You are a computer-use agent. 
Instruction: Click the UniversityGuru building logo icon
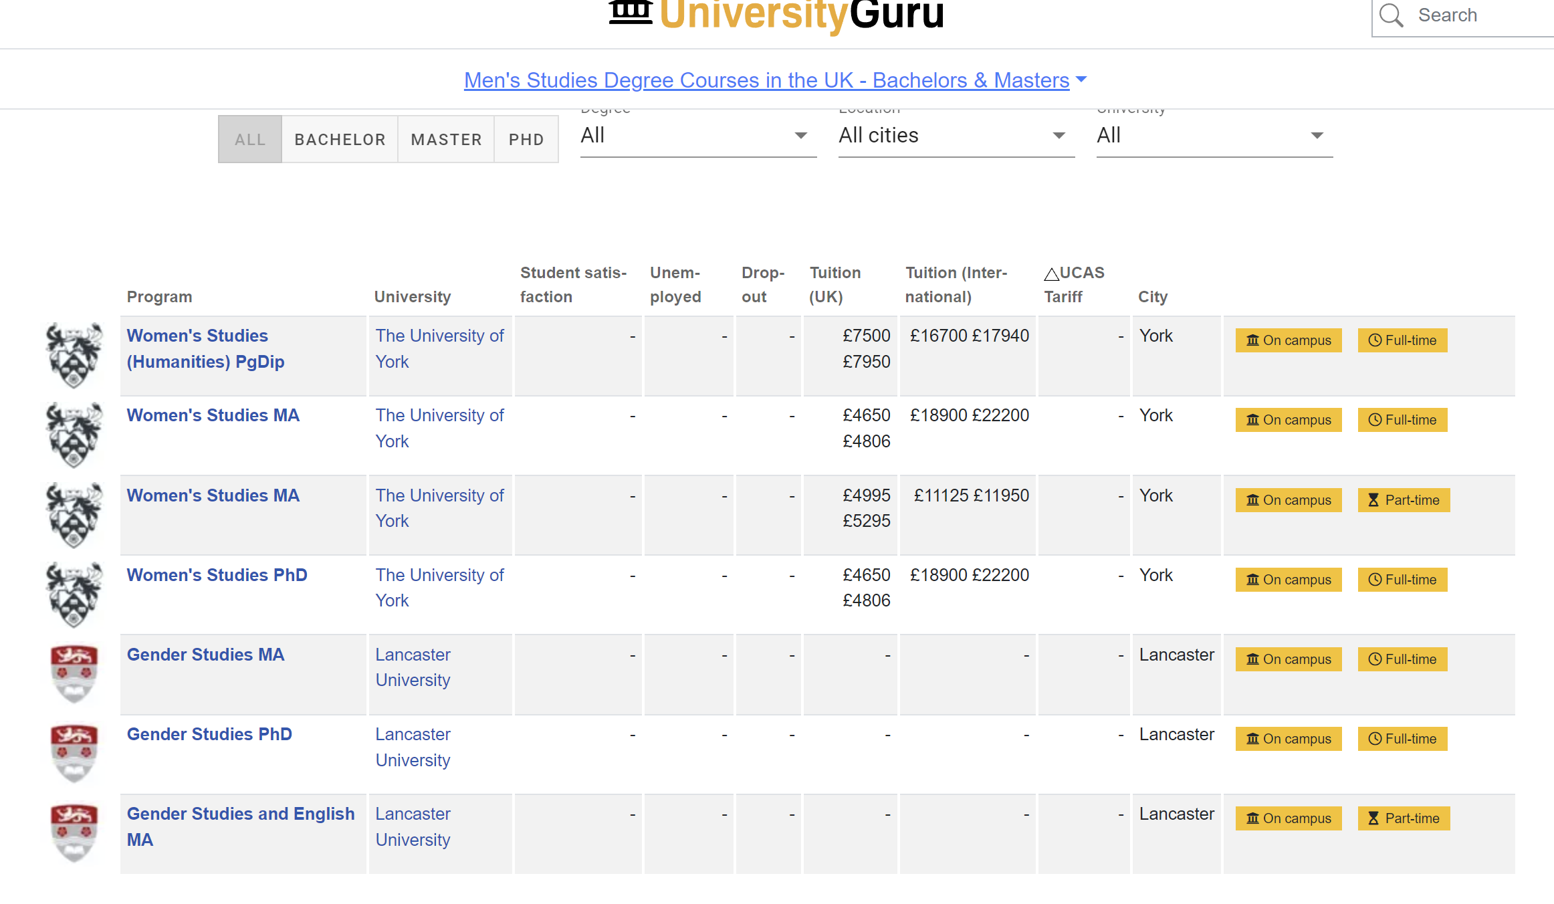click(x=630, y=12)
